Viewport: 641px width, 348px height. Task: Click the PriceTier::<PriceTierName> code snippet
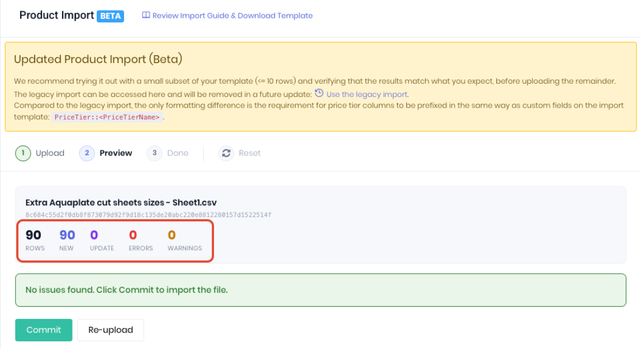107,117
